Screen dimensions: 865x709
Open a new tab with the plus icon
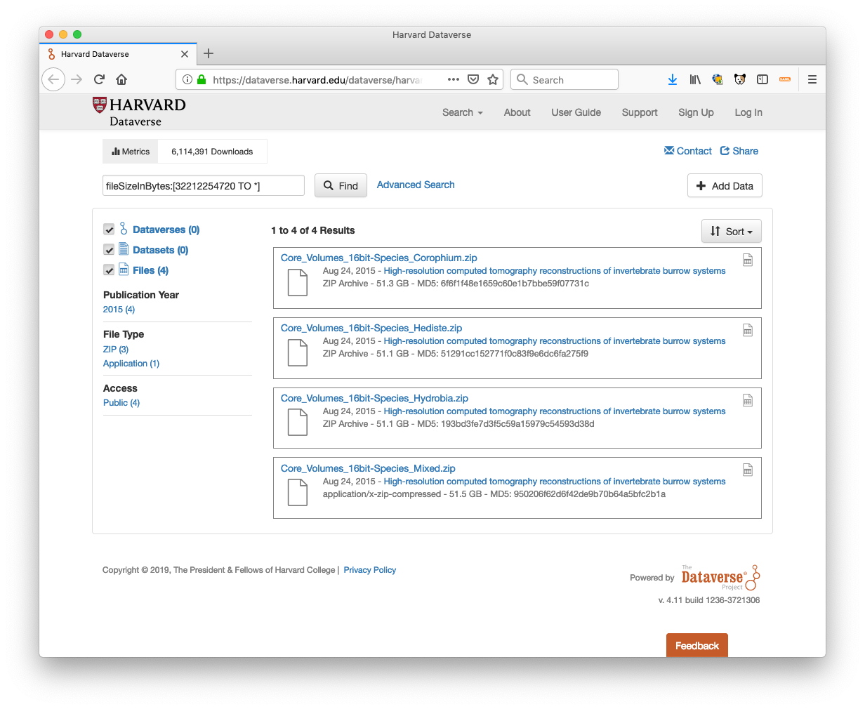pos(209,53)
